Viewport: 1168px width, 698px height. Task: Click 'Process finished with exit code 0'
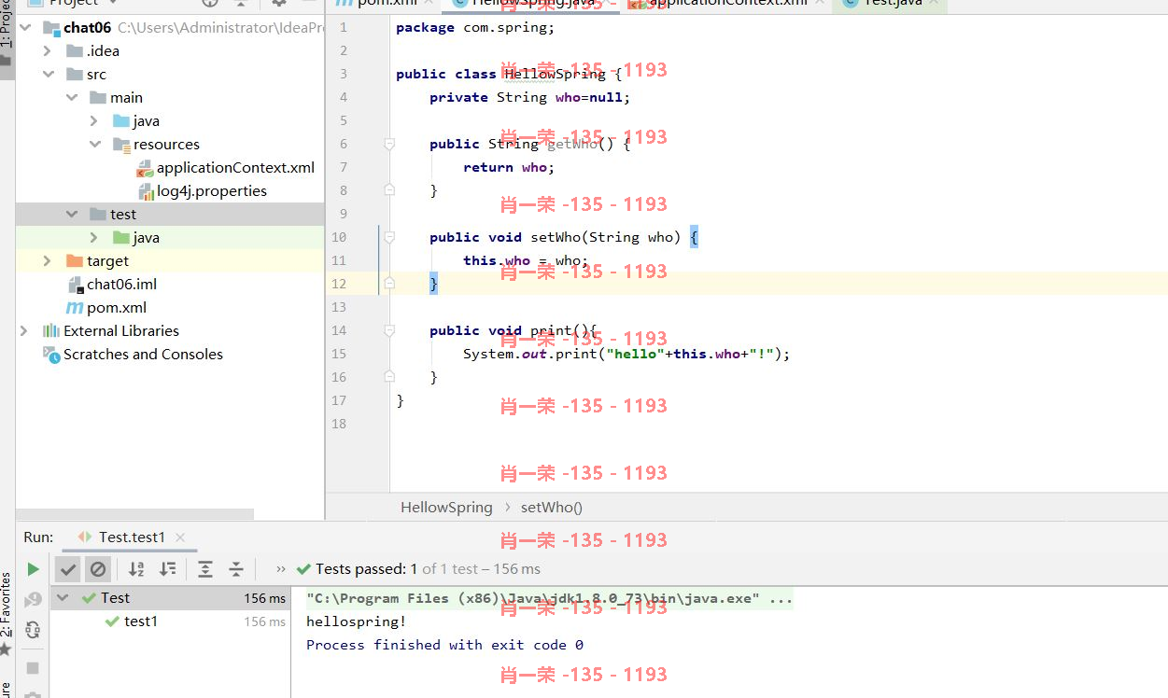tap(444, 645)
